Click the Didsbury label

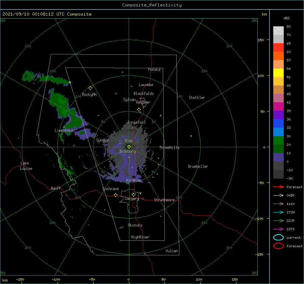click(127, 151)
